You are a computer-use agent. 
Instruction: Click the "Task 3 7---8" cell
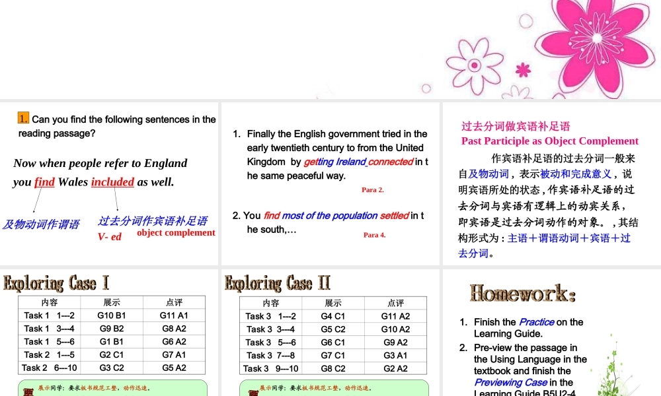(270, 356)
